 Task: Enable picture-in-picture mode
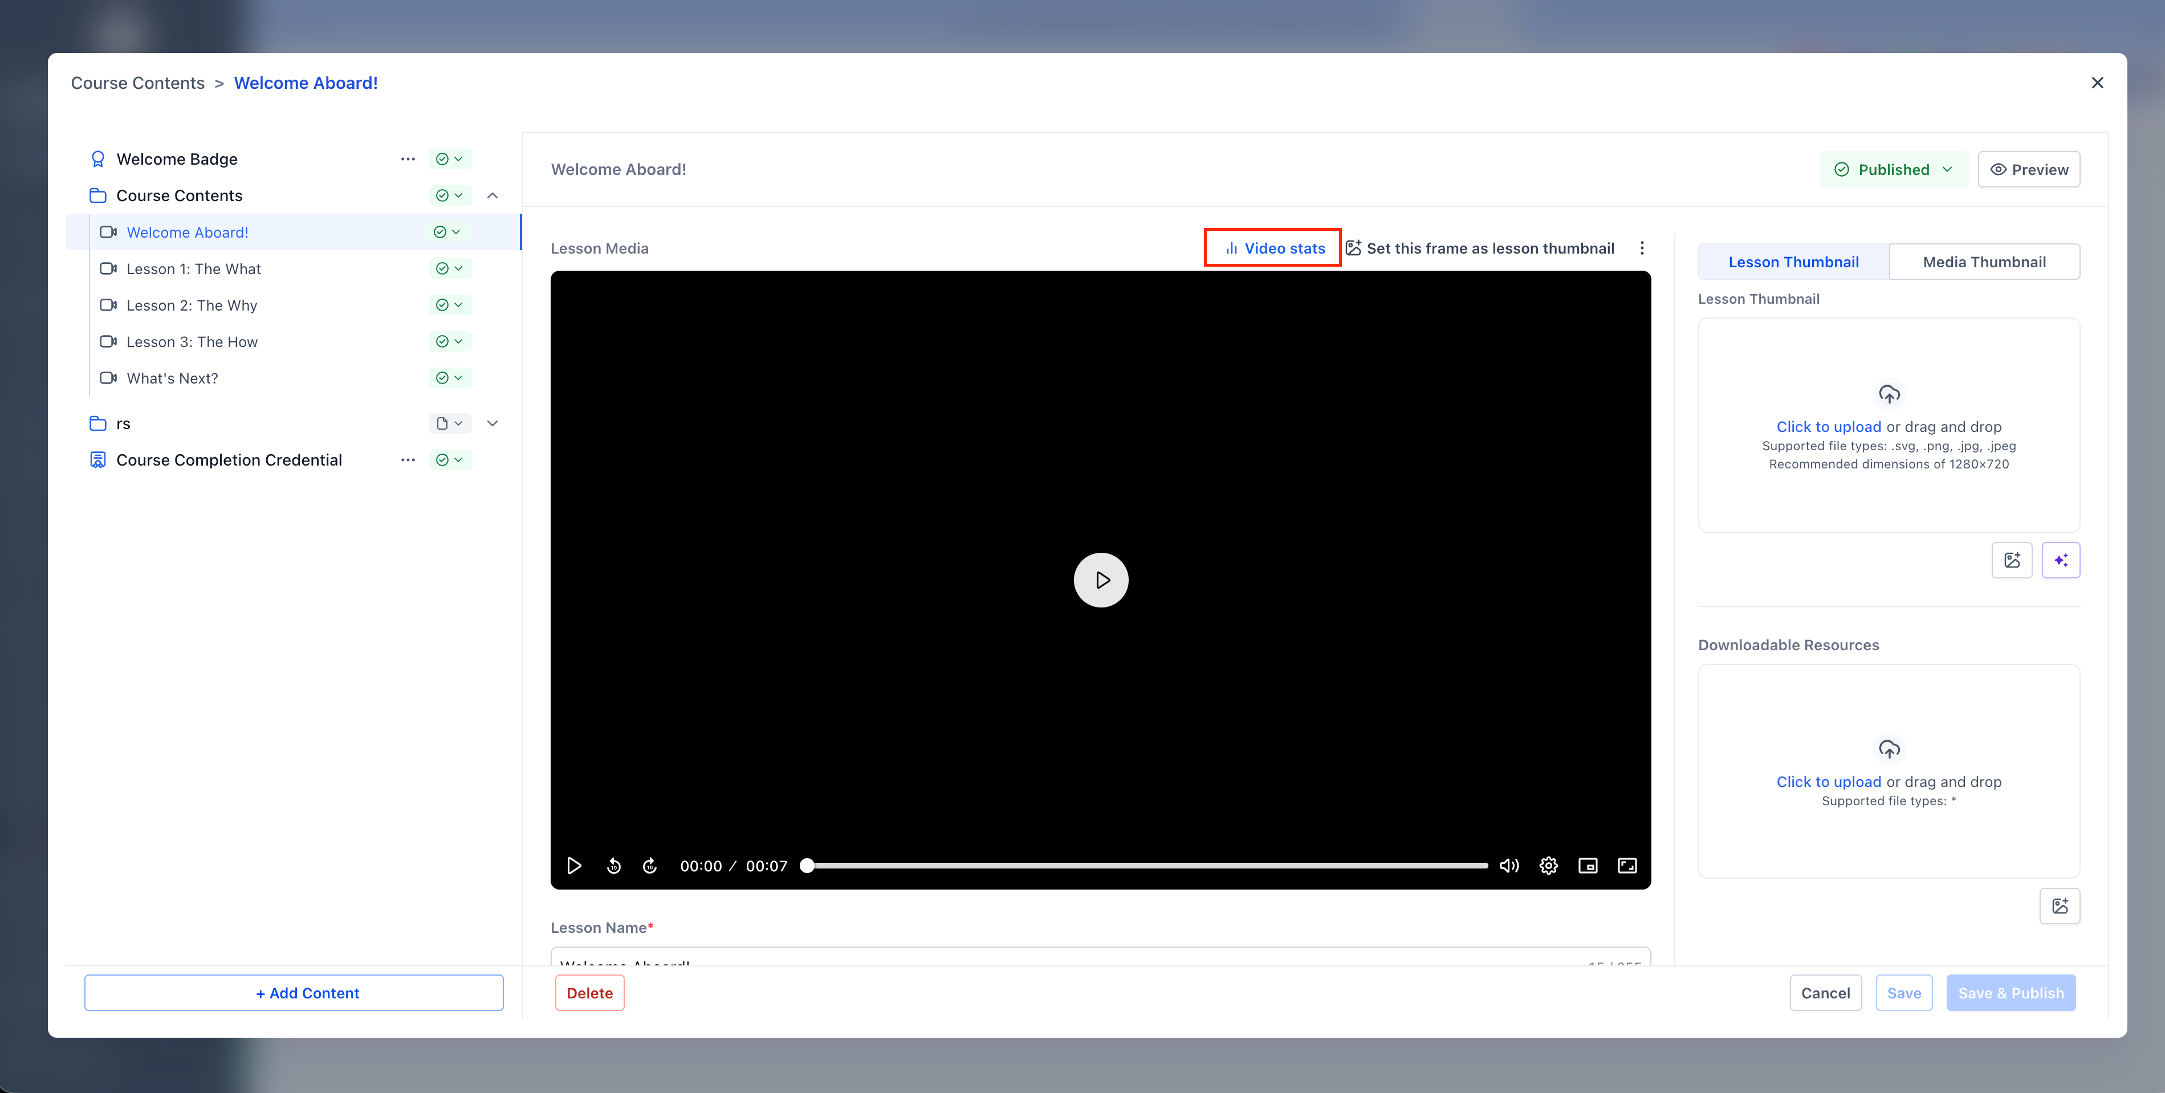coord(1588,866)
